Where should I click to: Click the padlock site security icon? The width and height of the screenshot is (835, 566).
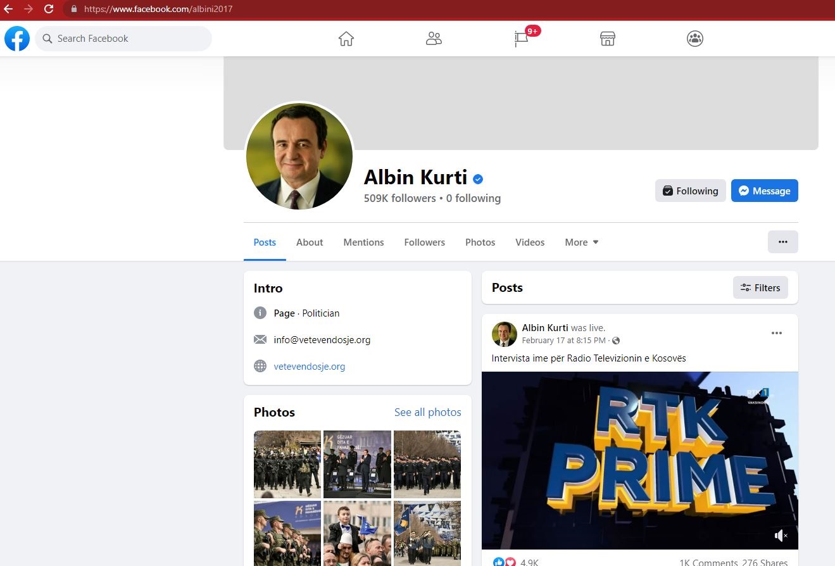point(74,9)
